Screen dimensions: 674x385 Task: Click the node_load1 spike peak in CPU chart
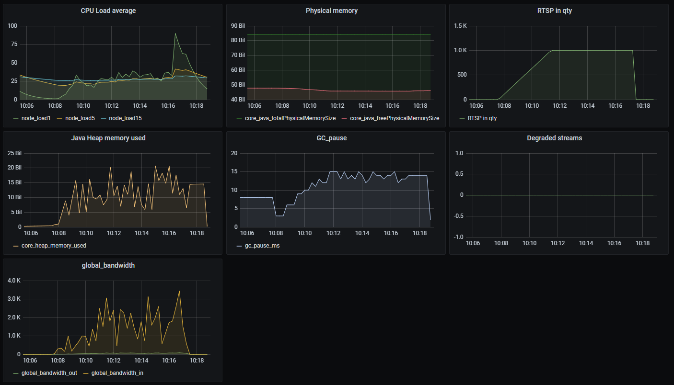(x=175, y=34)
